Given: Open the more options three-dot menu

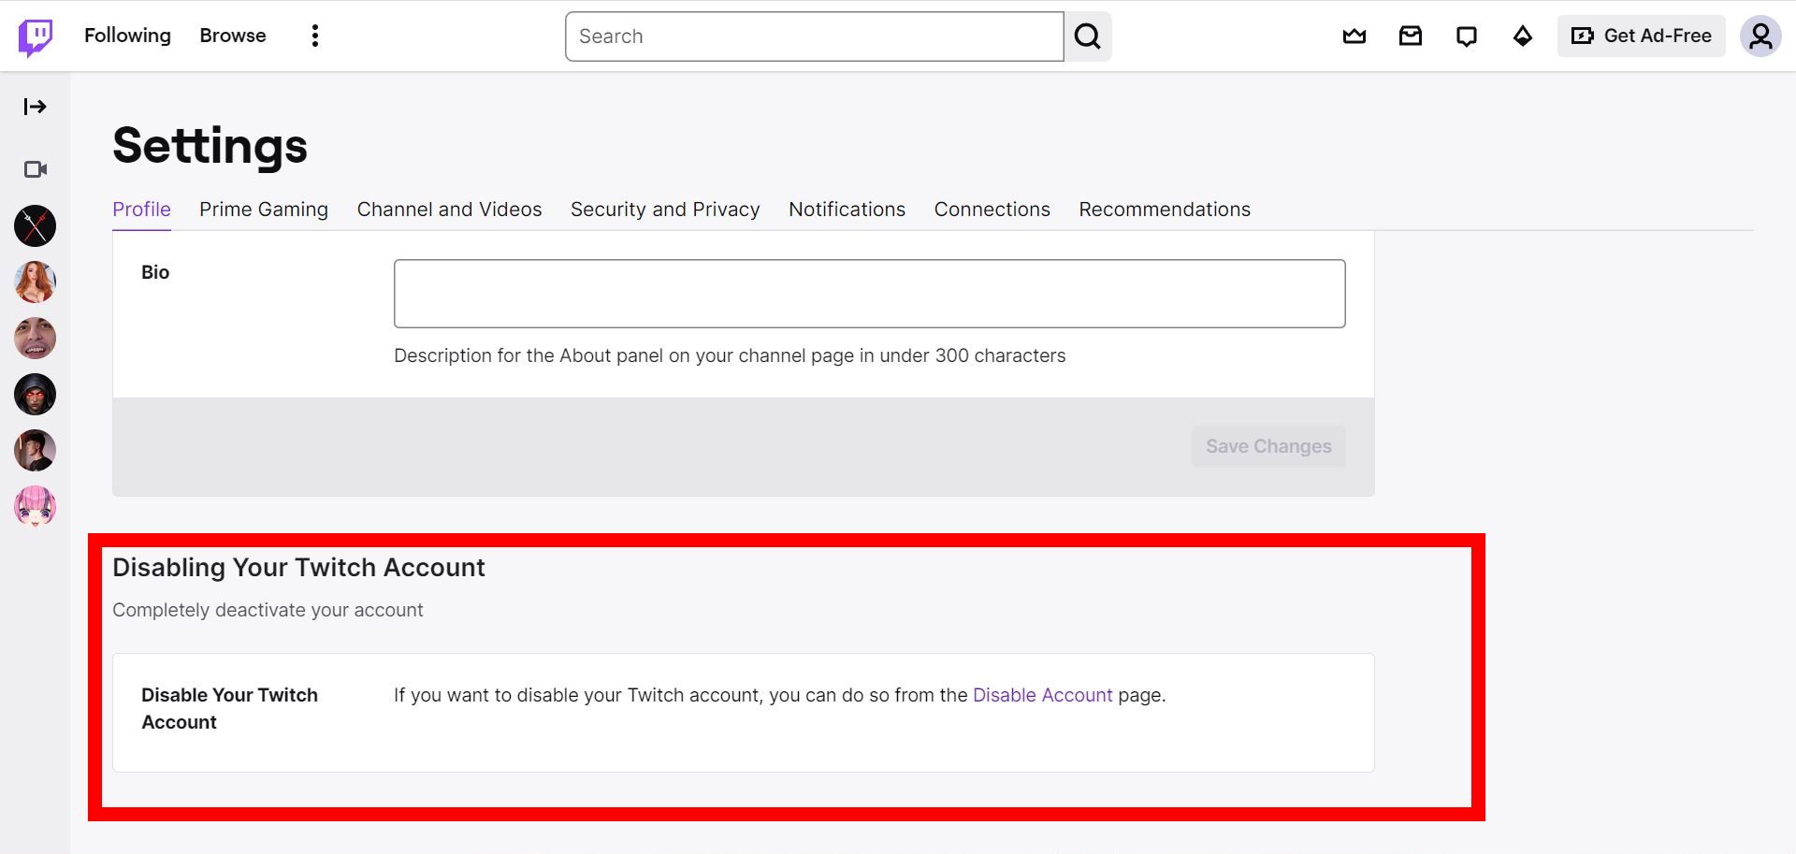Looking at the screenshot, I should coord(314,36).
